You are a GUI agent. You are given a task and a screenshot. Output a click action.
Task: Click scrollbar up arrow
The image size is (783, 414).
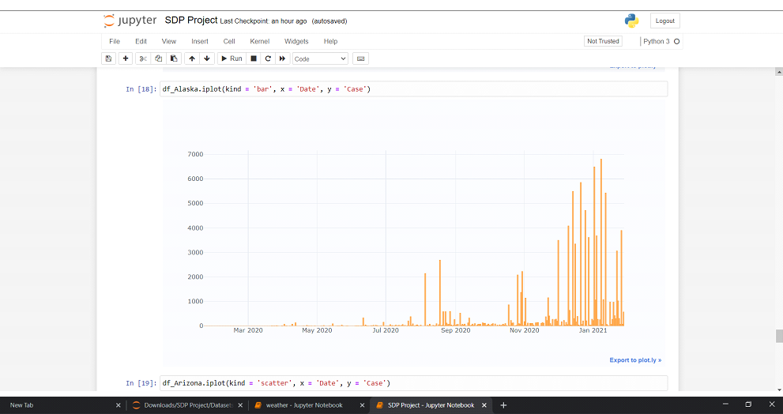click(779, 72)
